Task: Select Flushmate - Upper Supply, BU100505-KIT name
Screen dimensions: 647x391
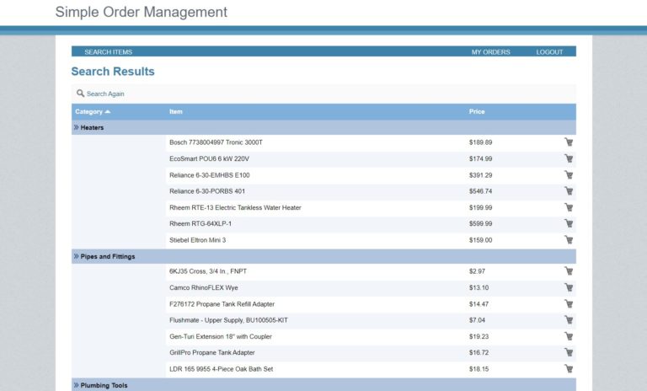Action: coord(228,320)
